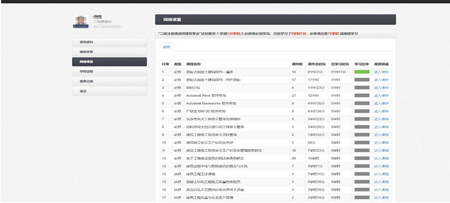
Task: Click the courseware count 21 cell
Action: [294, 95]
